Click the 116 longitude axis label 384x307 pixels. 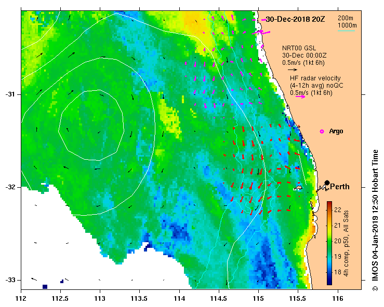[x=338, y=299]
